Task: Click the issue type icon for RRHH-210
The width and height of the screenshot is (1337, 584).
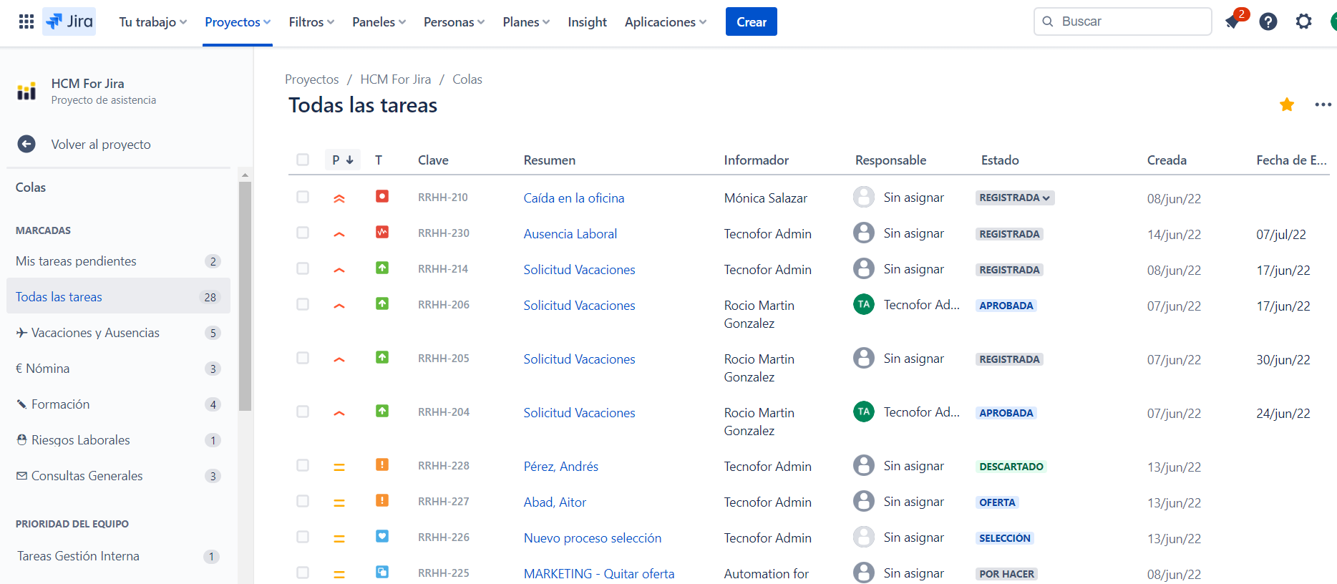Action: (382, 196)
